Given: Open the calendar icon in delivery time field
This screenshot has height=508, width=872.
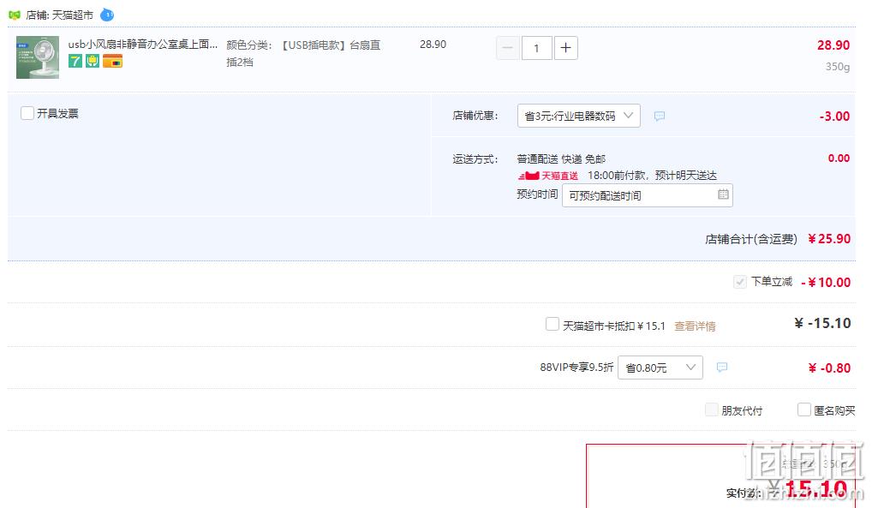Looking at the screenshot, I should click(x=723, y=194).
